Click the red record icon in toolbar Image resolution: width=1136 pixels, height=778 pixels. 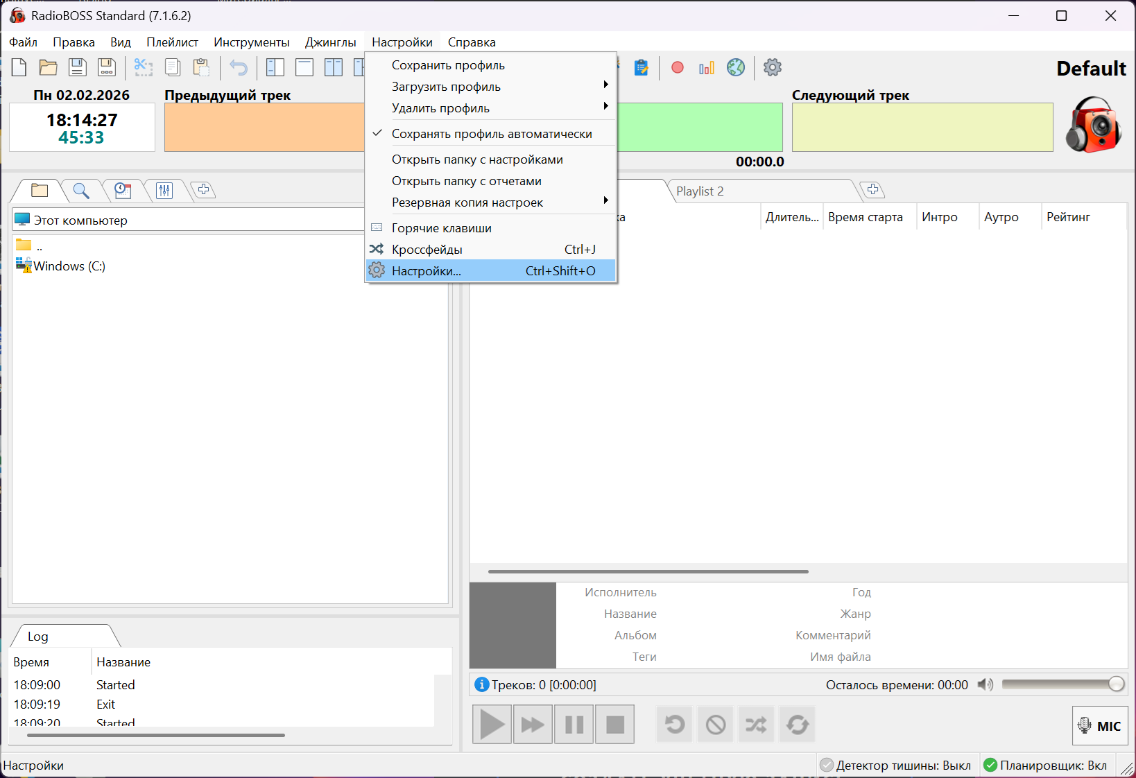click(678, 67)
